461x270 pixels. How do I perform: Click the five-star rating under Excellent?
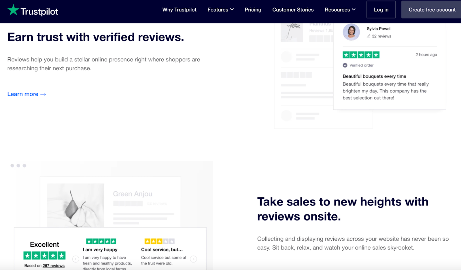(x=44, y=255)
